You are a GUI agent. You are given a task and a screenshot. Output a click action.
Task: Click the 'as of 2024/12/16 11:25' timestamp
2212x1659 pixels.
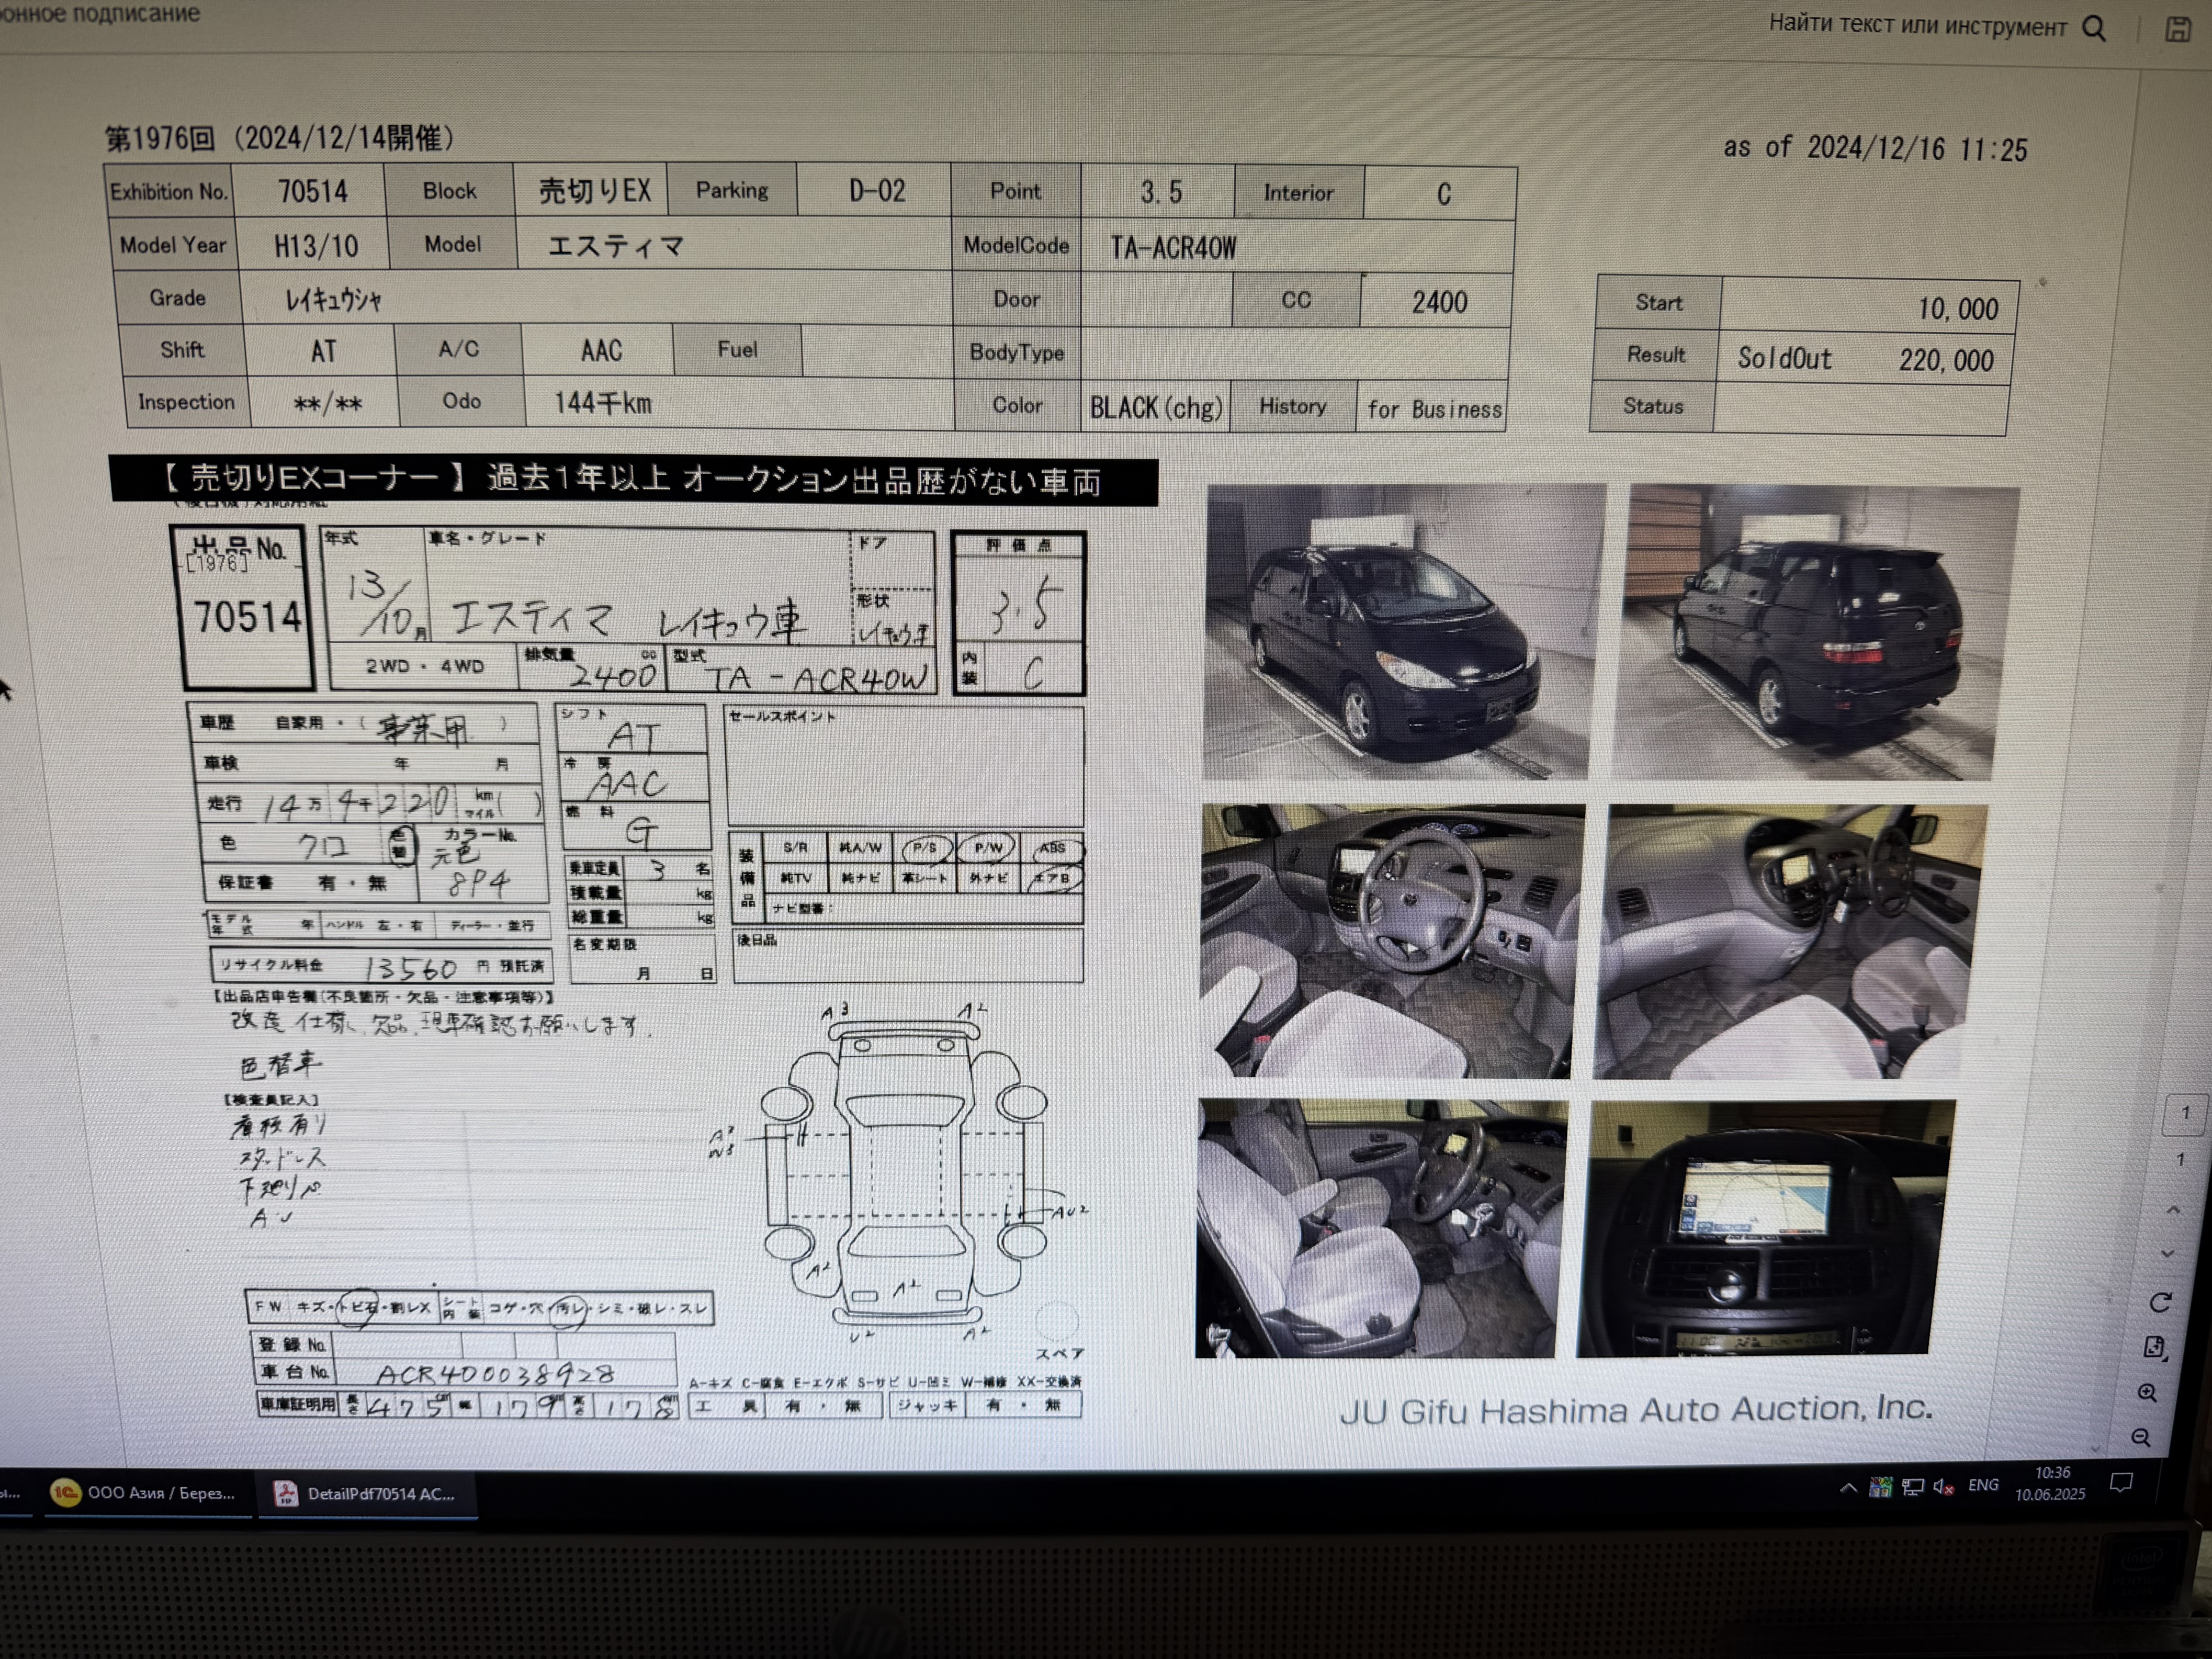(1875, 148)
